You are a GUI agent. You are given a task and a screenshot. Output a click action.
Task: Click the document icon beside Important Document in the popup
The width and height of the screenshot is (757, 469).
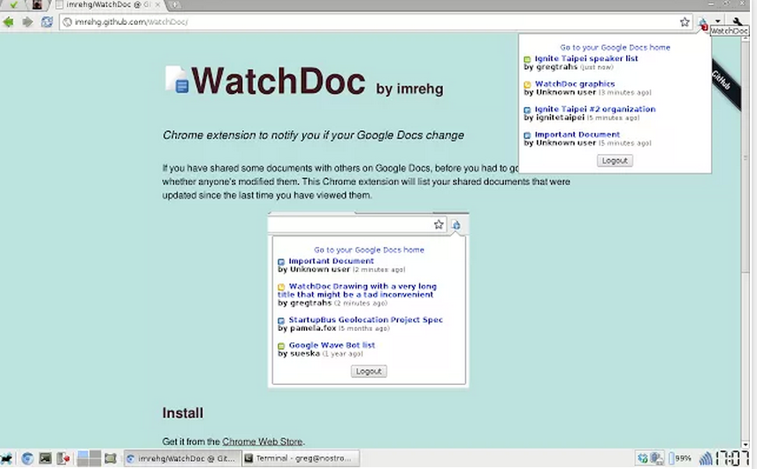(x=527, y=135)
